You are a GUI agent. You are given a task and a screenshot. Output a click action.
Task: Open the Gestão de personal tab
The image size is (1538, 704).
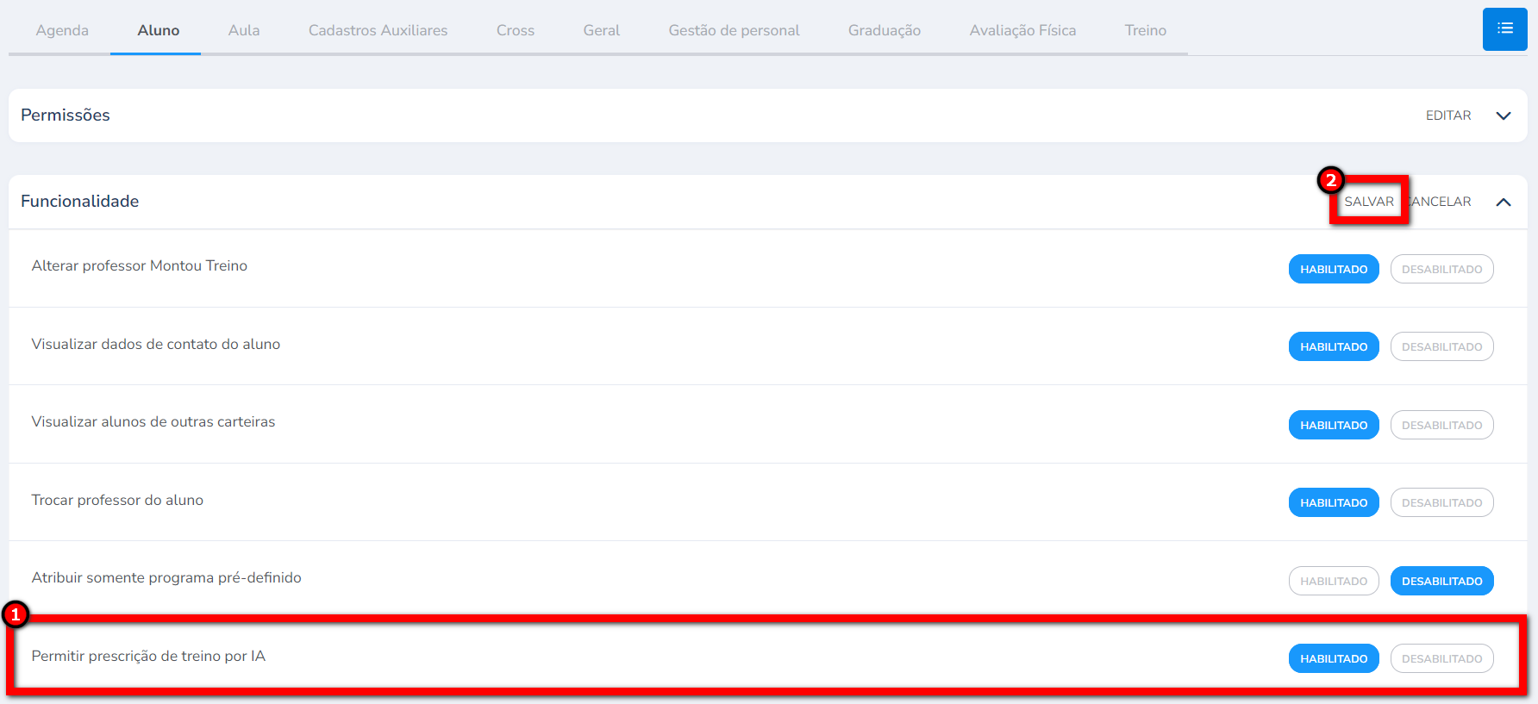[734, 30]
